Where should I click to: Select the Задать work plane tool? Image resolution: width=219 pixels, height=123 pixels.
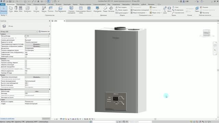[197, 9]
